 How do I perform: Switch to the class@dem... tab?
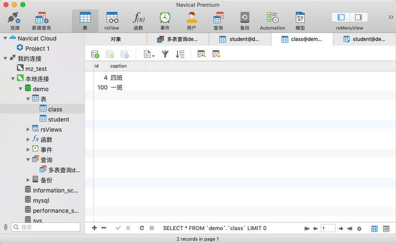(x=302, y=39)
